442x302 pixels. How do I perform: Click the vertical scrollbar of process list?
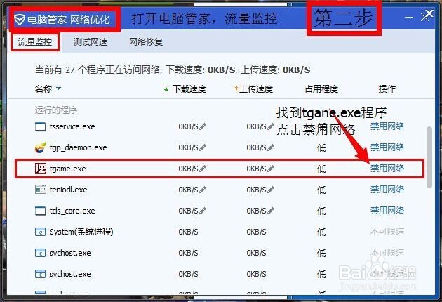429,157
